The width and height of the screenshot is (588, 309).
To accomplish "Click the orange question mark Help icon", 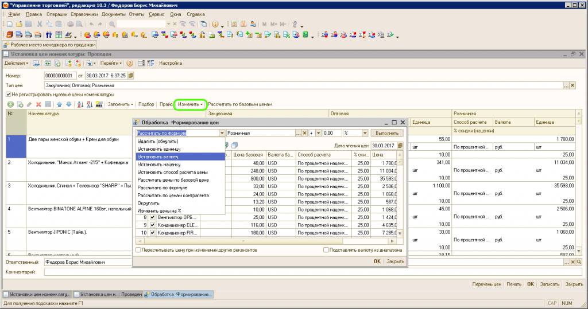I will [x=130, y=63].
